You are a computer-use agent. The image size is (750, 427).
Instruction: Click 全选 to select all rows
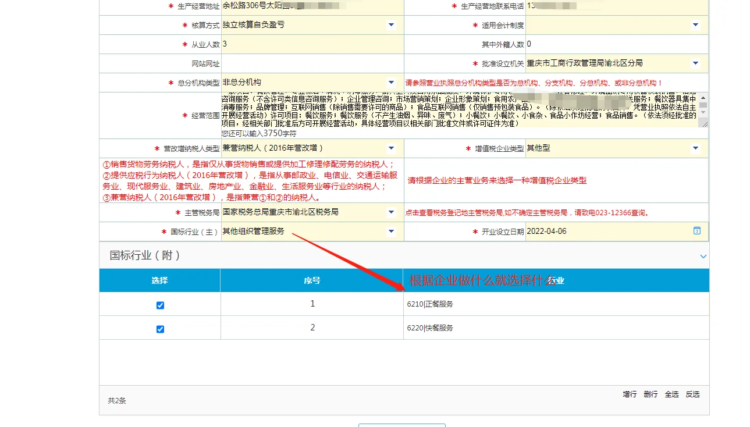pos(671,394)
